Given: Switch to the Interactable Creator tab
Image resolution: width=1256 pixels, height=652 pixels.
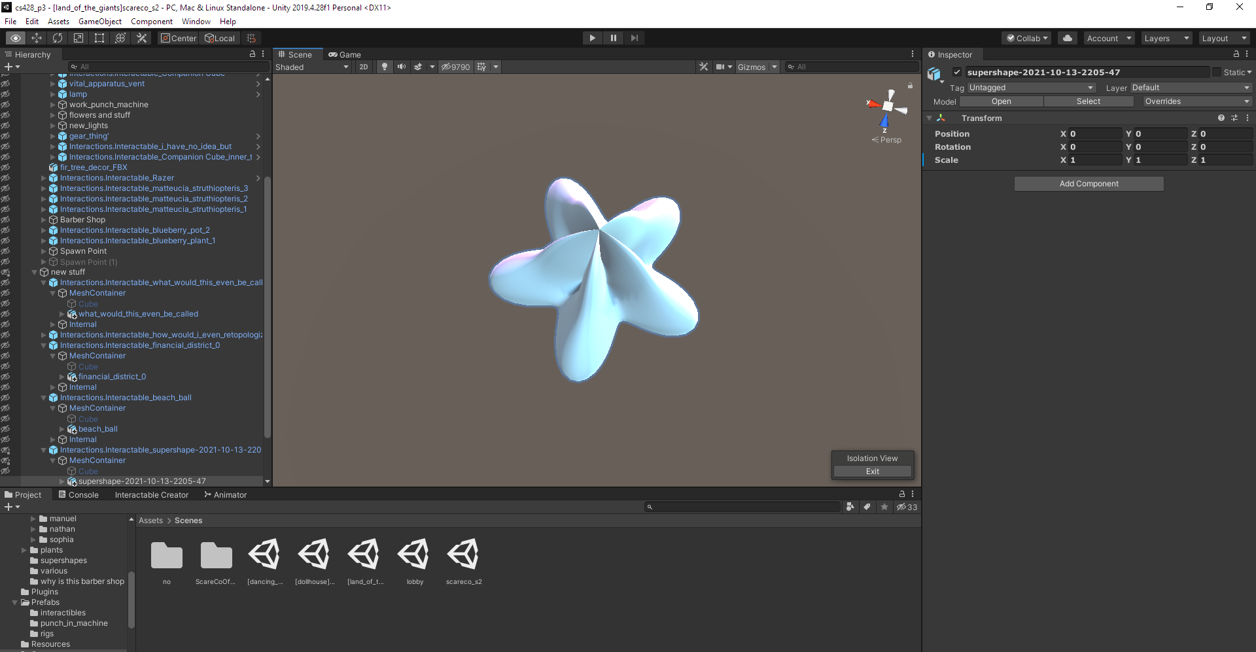Looking at the screenshot, I should click(152, 495).
